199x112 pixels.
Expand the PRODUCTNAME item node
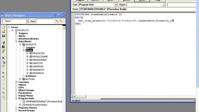coord(27,57)
